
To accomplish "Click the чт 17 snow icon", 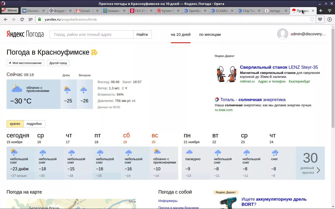I will 71,152.
